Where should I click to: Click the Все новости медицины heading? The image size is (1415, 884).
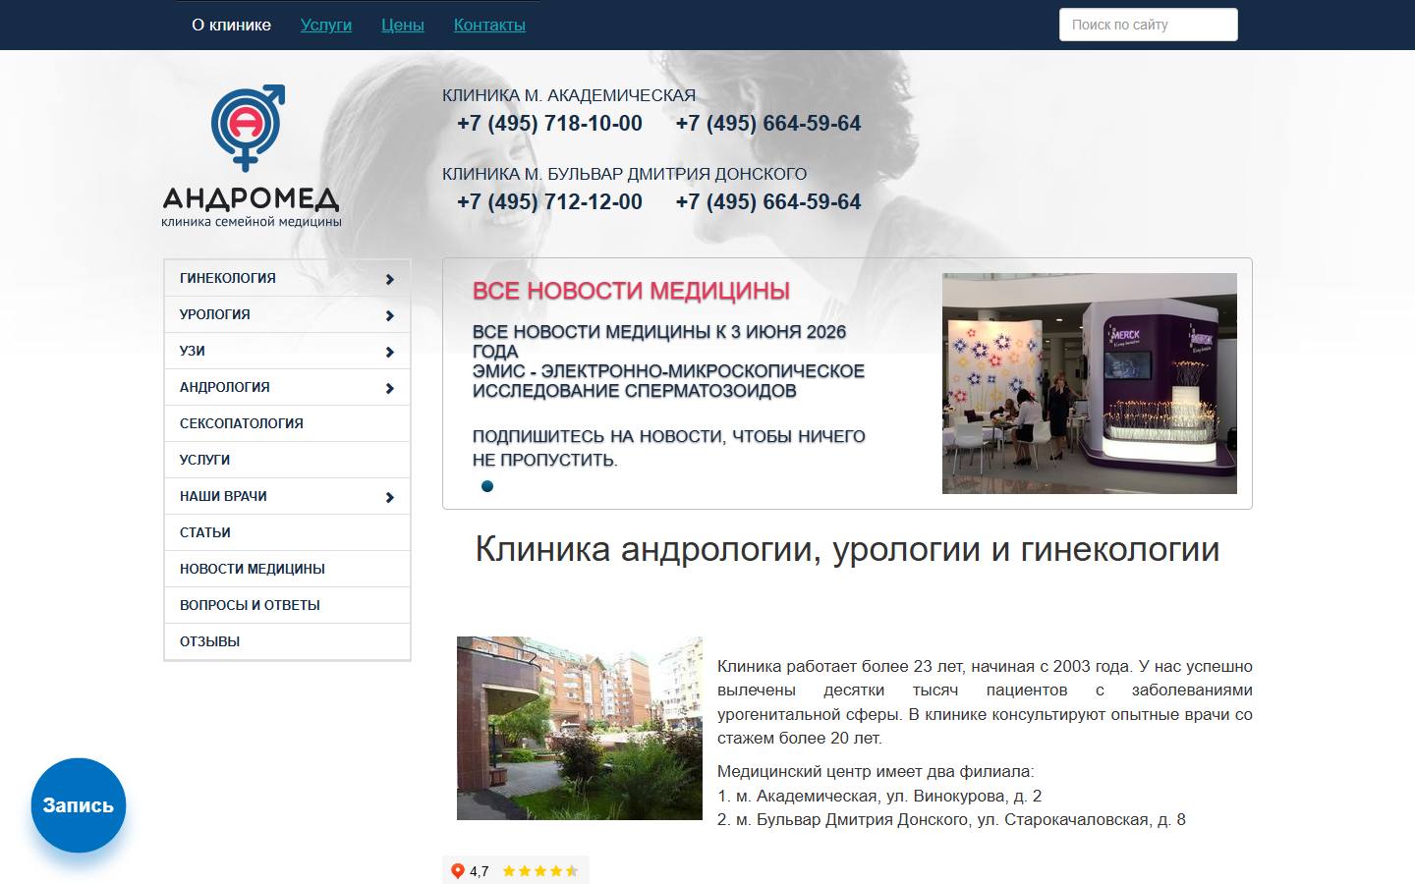[631, 291]
